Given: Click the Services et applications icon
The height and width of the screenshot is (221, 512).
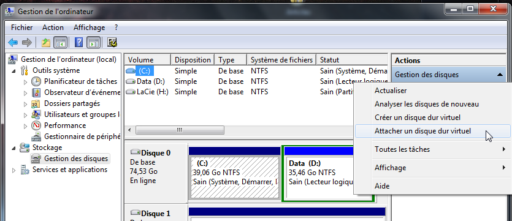Looking at the screenshot, I should [25, 170].
